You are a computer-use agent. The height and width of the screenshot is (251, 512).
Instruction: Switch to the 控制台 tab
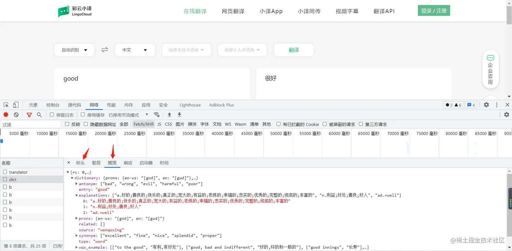(53, 105)
